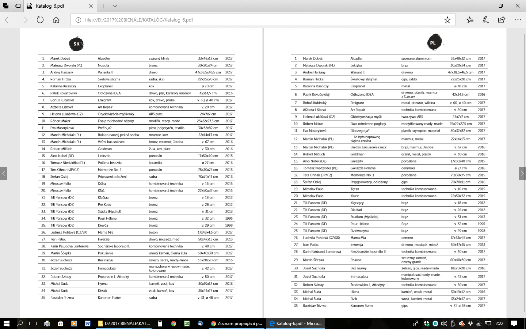This screenshot has height=329, width=526.
Task: Add this page to favorites with the star
Action: (x=447, y=20)
